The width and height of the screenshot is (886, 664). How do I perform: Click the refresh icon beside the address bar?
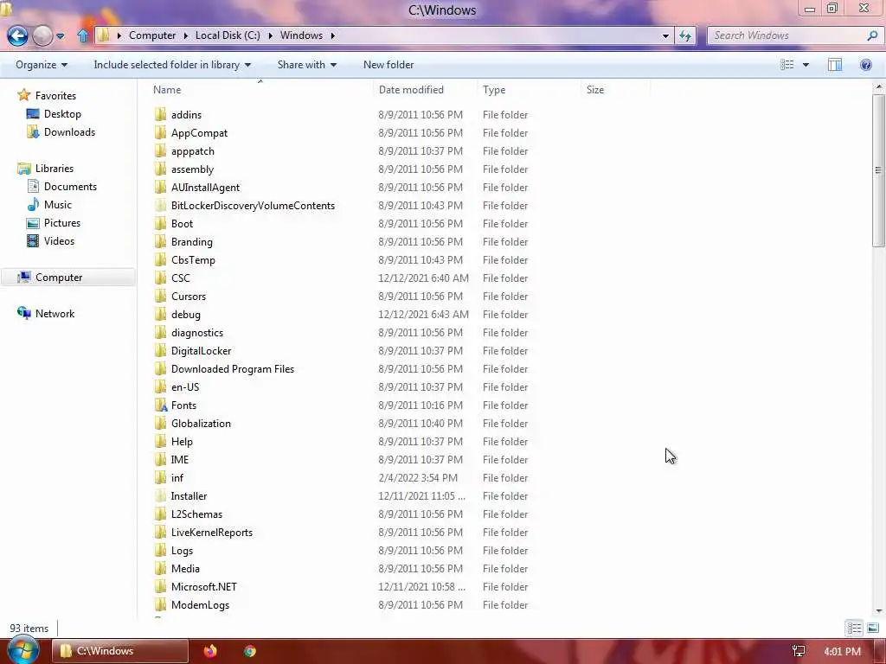tap(685, 35)
